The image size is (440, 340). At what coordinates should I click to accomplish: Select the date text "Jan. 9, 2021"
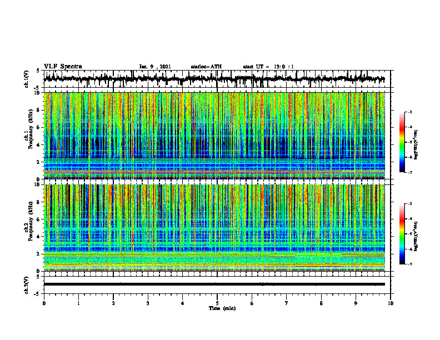pyautogui.click(x=155, y=67)
